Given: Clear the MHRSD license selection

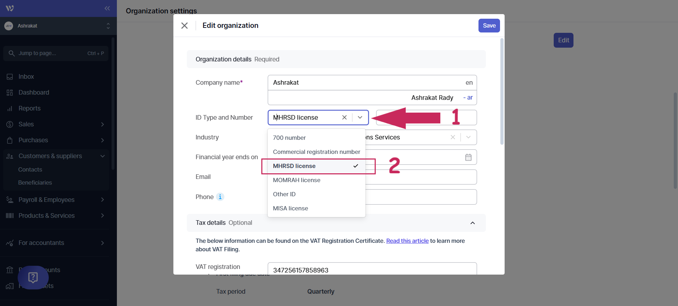Looking at the screenshot, I should tap(344, 118).
